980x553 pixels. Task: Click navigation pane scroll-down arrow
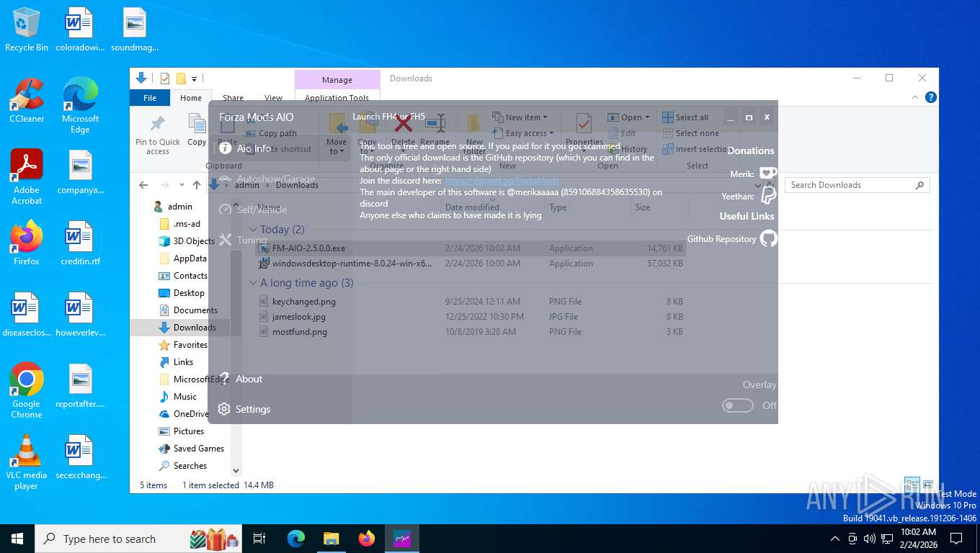[x=236, y=471]
